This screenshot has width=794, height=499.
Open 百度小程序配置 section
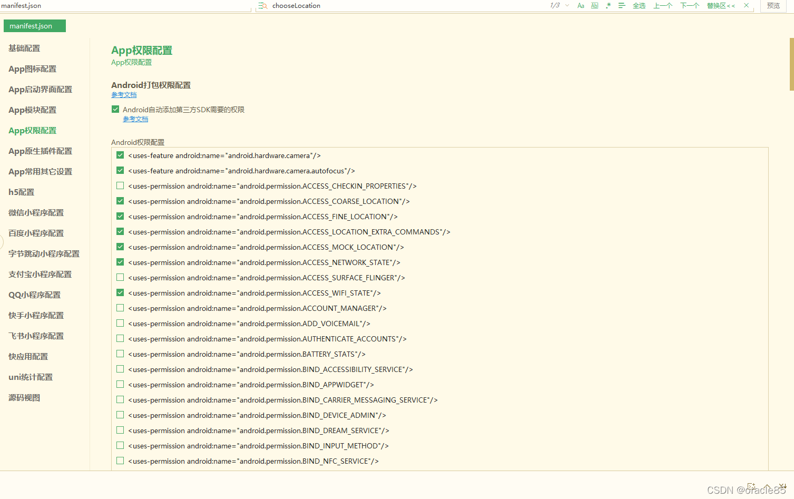point(36,233)
